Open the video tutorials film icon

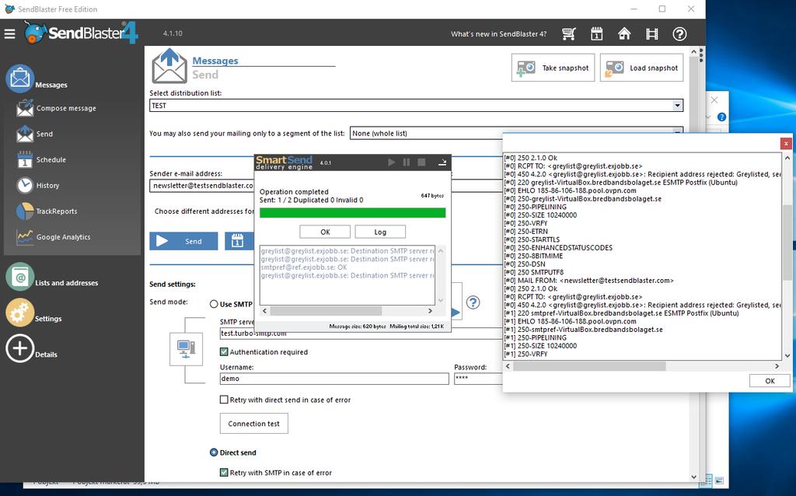click(652, 34)
